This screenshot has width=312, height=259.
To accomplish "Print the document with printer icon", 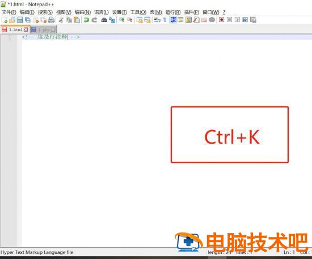I will [x=51, y=20].
